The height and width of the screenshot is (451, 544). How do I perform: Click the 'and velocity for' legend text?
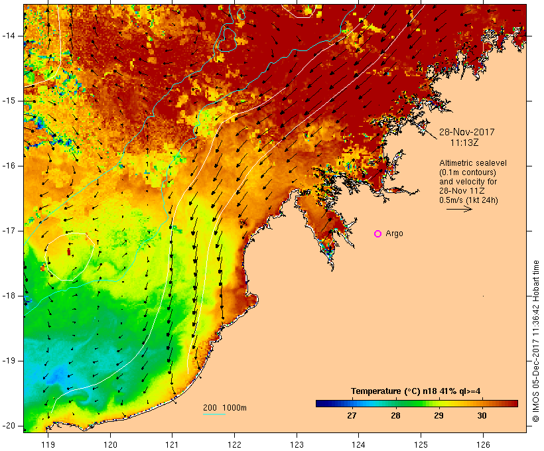(x=468, y=182)
